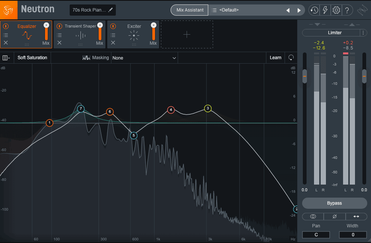Select EQ node 1
Image resolution: width=371 pixels, height=243 pixels.
pyautogui.click(x=50, y=123)
